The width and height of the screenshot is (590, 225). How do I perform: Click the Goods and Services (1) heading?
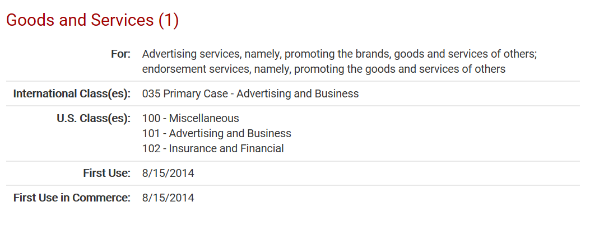92,20
